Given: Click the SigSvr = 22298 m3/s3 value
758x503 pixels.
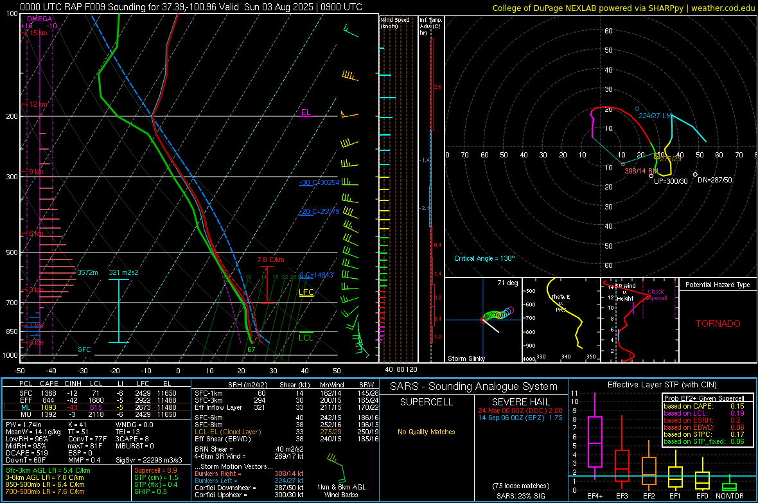Looking at the screenshot, I should tap(149, 460).
